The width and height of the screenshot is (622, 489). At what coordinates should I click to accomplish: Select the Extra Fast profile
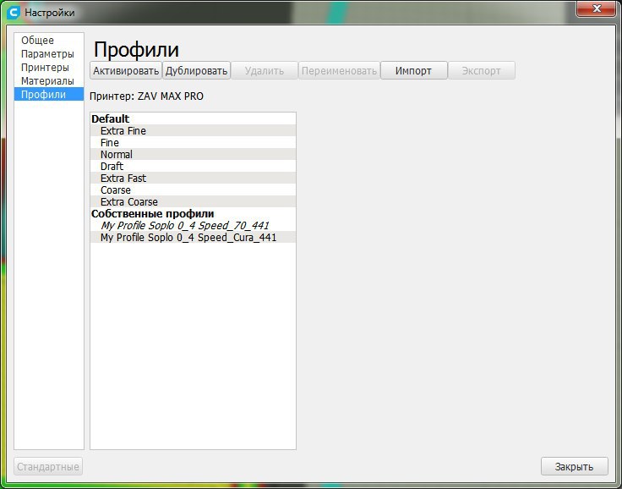click(x=193, y=178)
